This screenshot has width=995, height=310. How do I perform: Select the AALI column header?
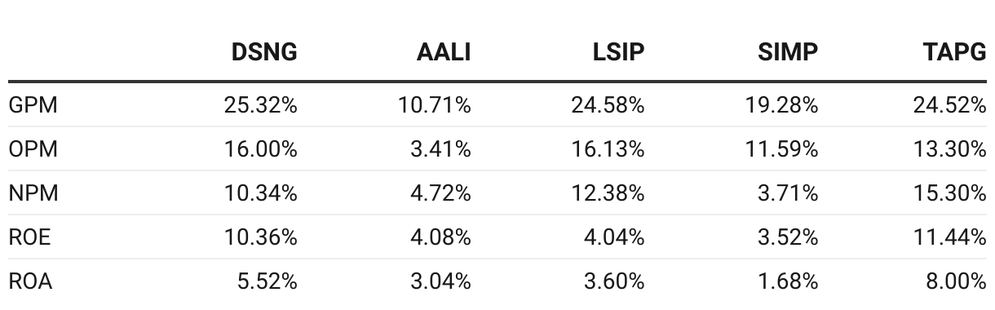pos(444,52)
